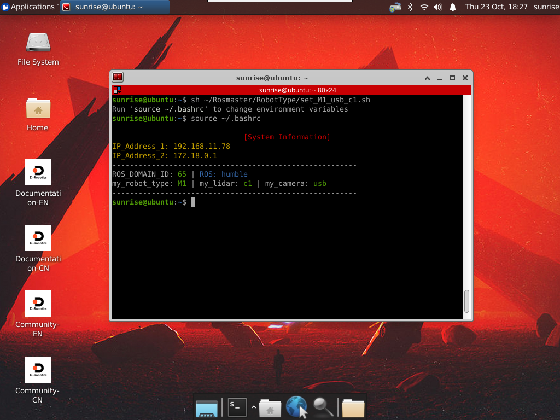Click the sunrise user menu in panel
Screen dimensions: 560x420
[546, 7]
